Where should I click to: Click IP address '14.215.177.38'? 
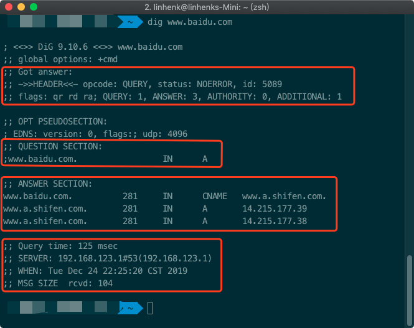pos(275,221)
